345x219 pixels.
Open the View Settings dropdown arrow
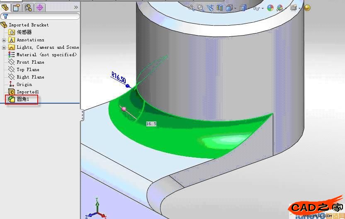tap(300, 8)
